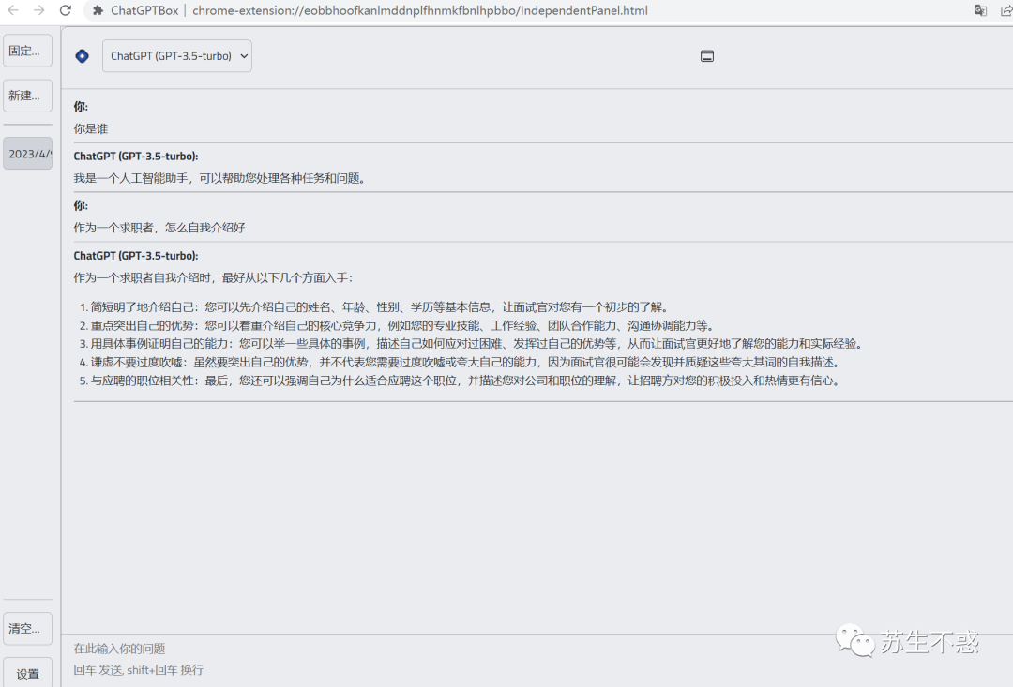The width and height of the screenshot is (1013, 687).
Task: Select the 2023/4/ conversation in sidebar
Action: coord(27,154)
